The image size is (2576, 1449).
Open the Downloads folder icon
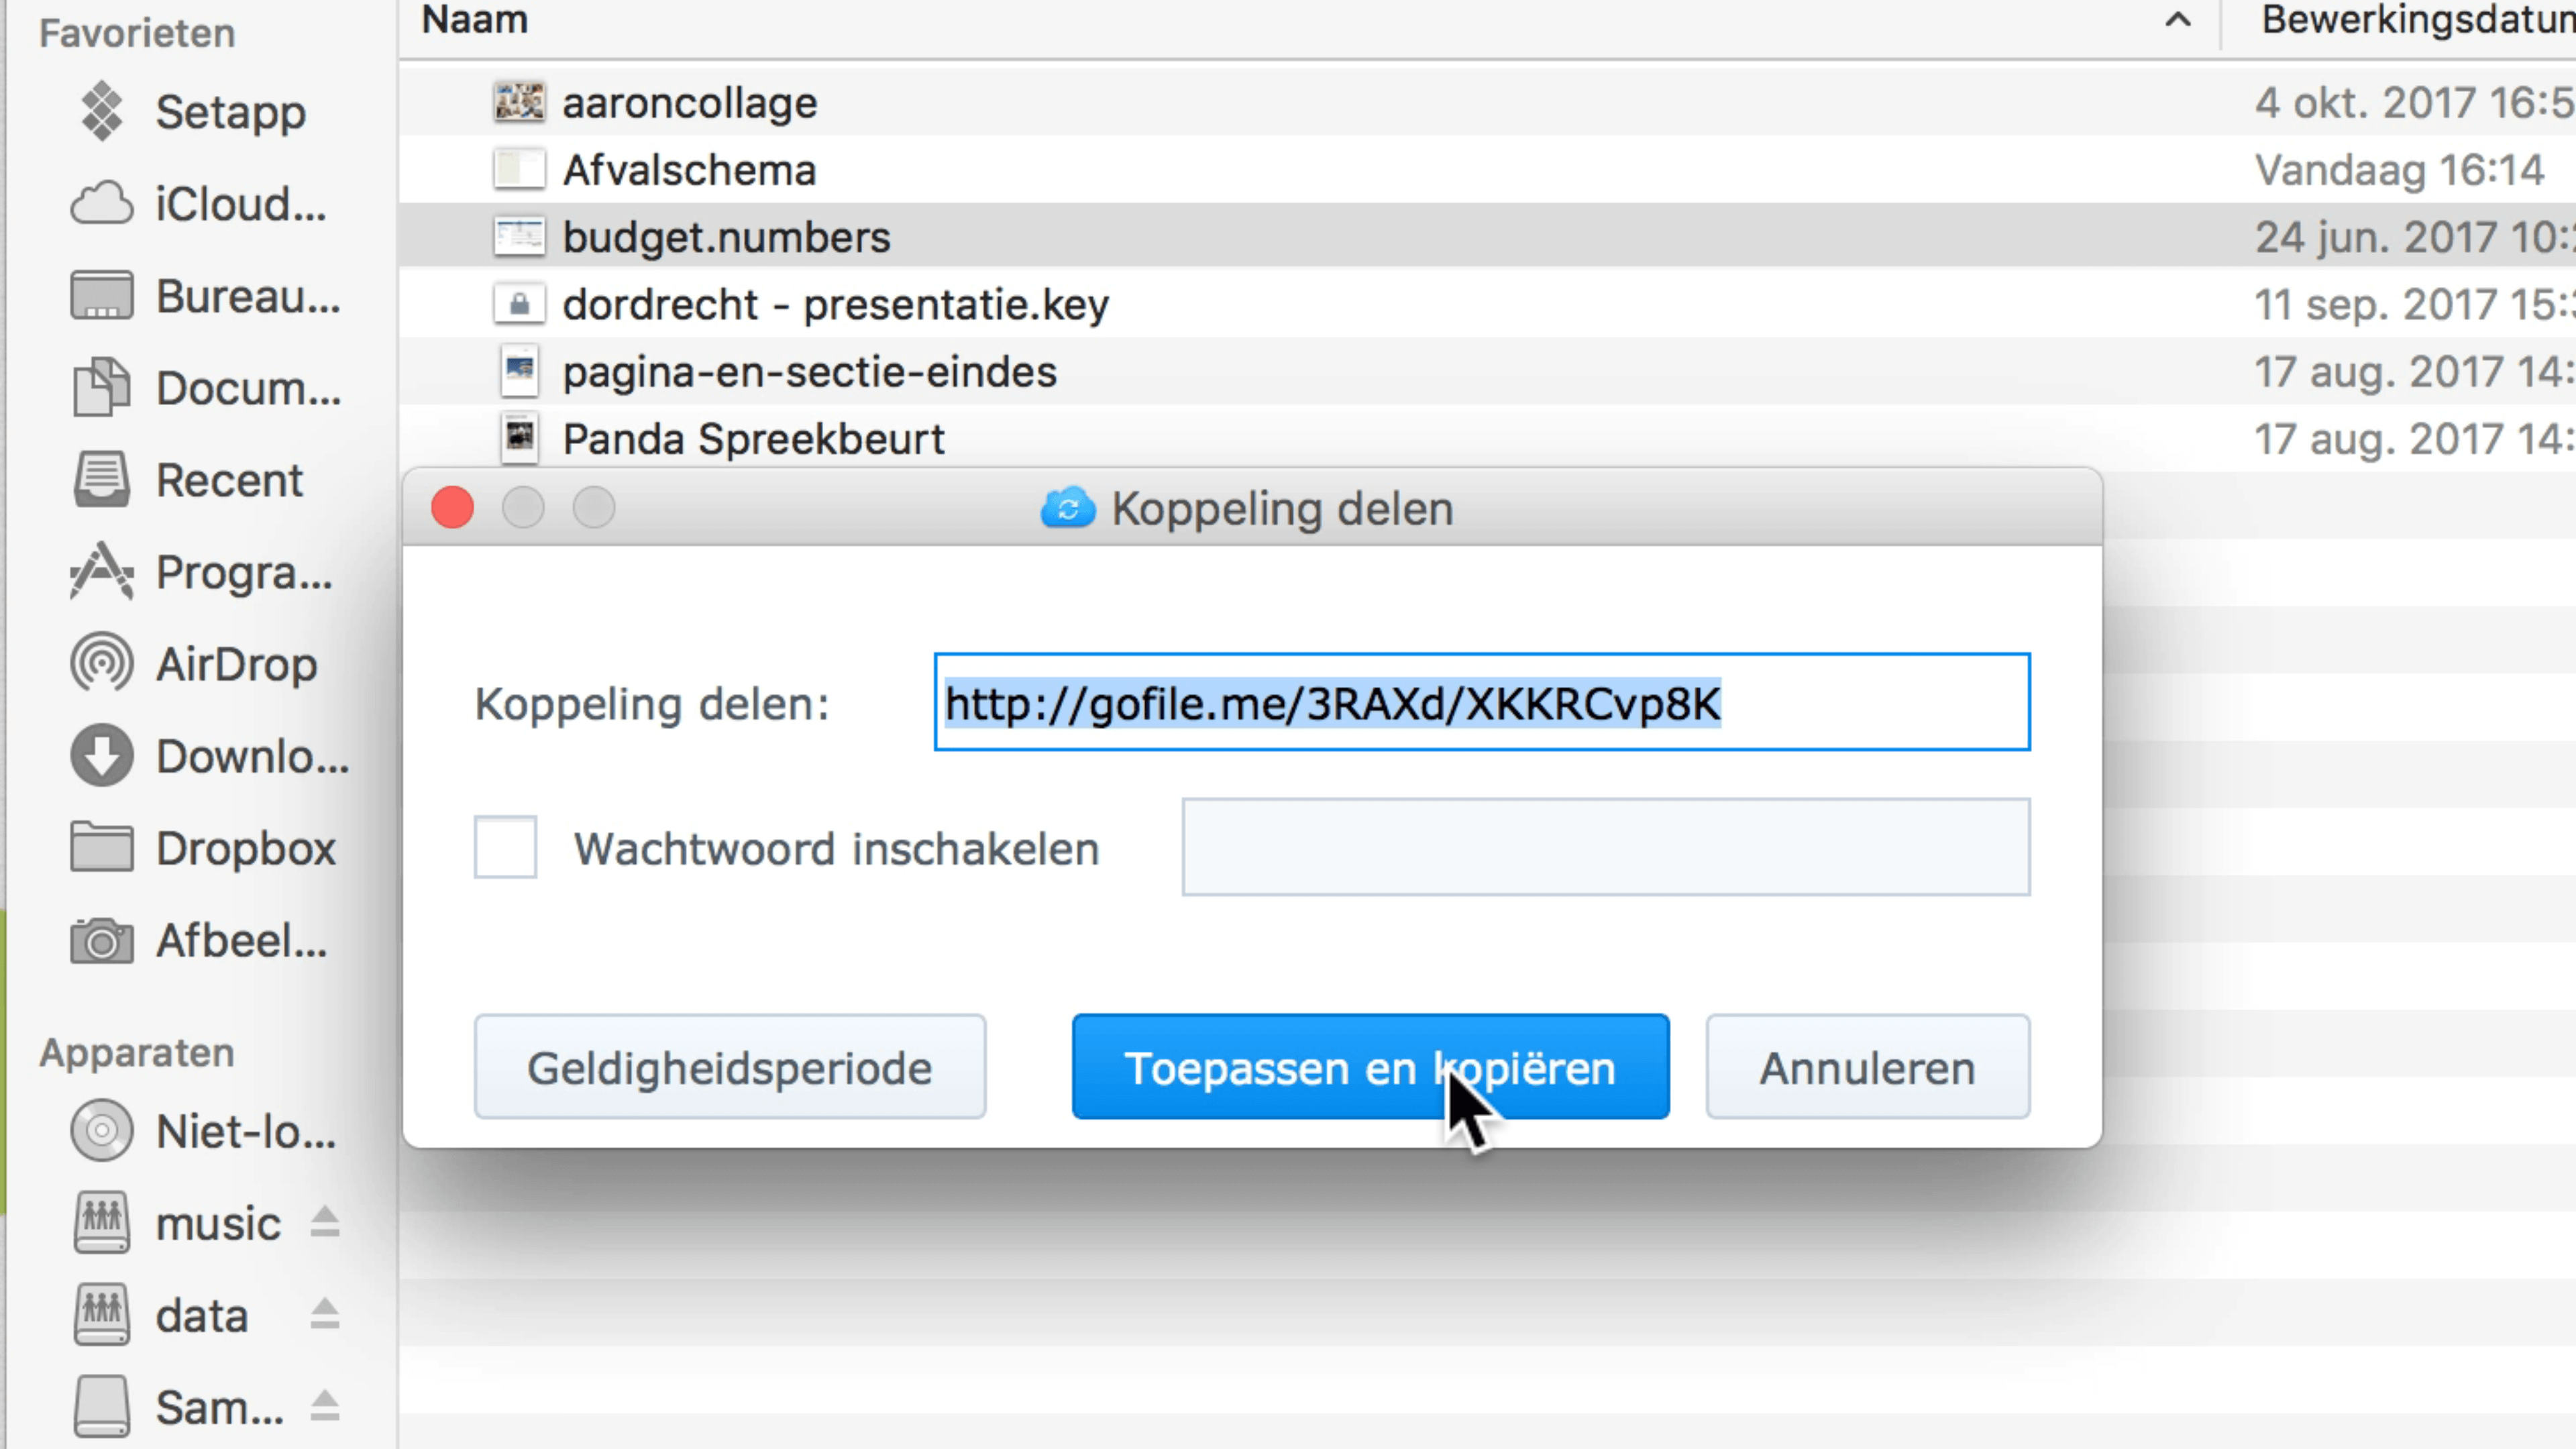(101, 756)
